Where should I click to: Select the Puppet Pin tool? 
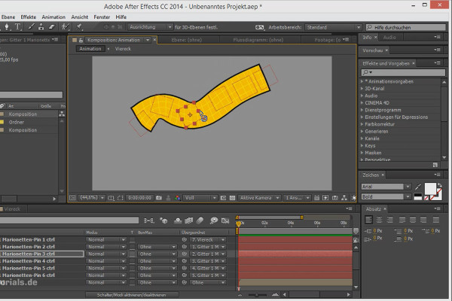click(78, 27)
